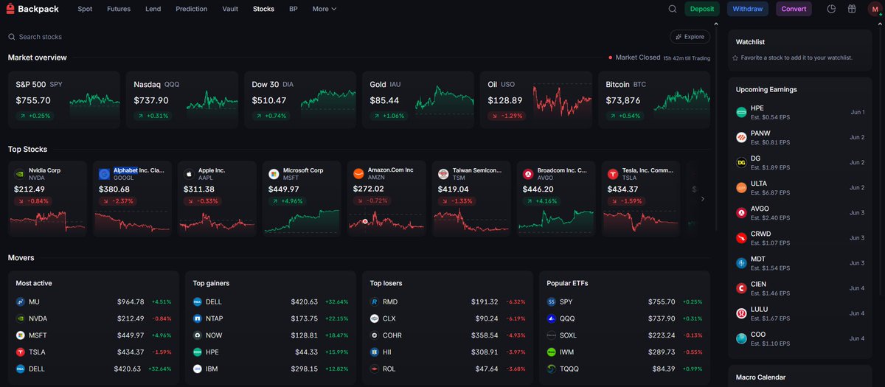Select SOXL row in Popular ETFs
This screenshot has width=885, height=387.
tap(625, 335)
